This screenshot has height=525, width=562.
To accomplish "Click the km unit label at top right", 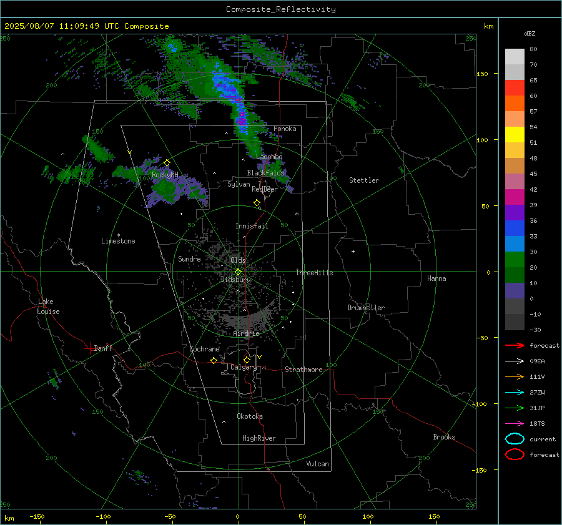I will point(488,26).
